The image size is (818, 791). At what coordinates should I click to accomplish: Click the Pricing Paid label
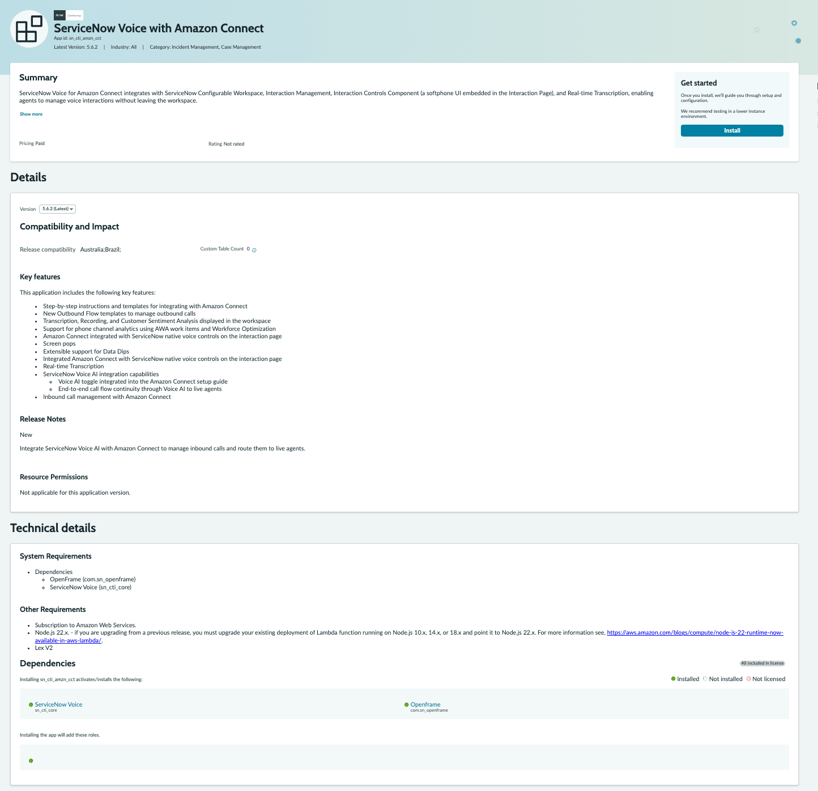pos(32,144)
